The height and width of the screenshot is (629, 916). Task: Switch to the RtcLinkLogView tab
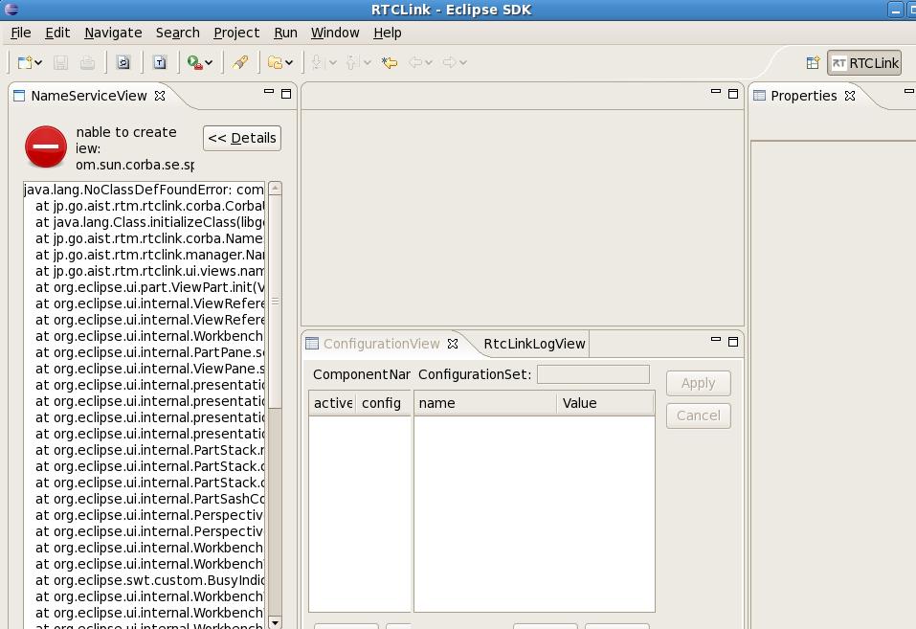534,344
